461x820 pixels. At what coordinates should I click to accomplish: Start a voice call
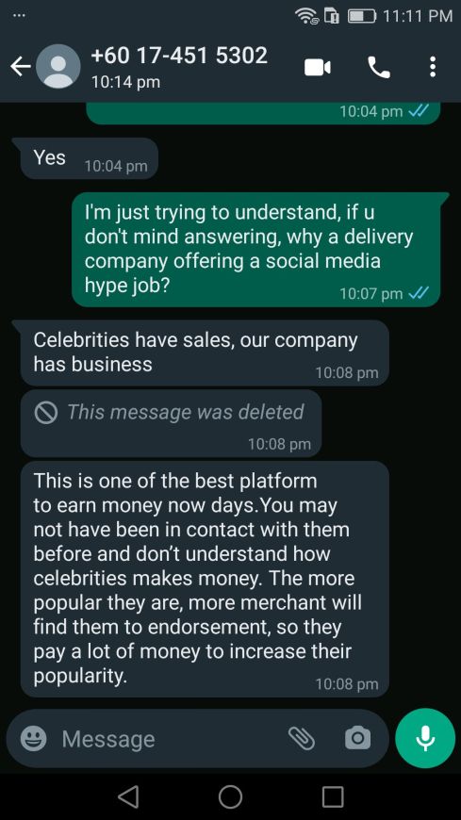point(379,67)
